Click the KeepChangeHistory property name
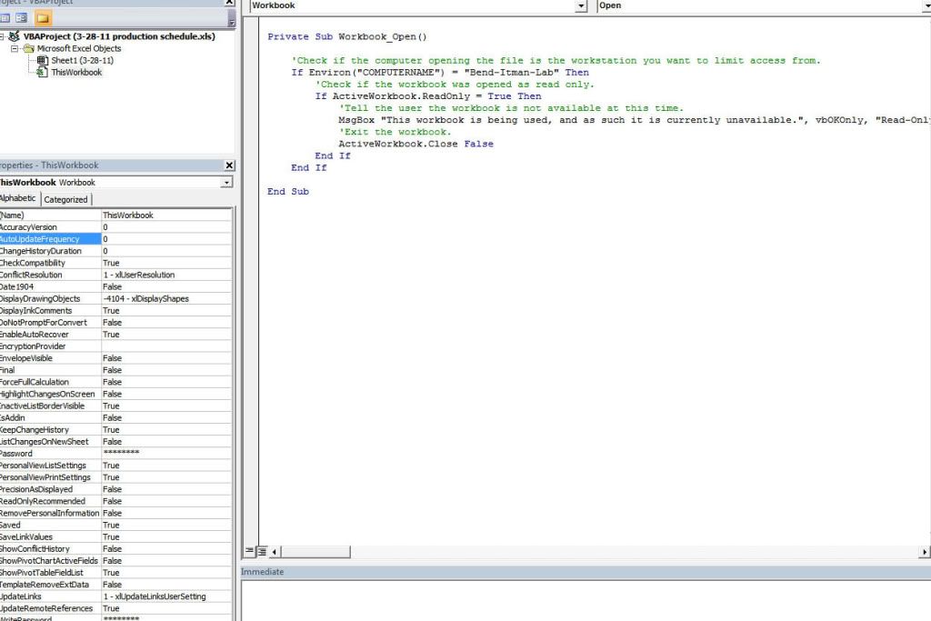This screenshot has height=621, width=931. coord(35,429)
